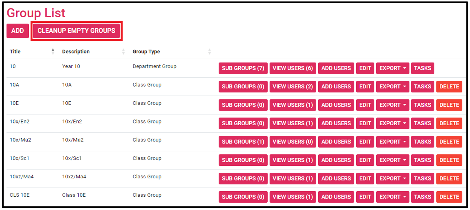Click the Group Type column header

click(146, 52)
